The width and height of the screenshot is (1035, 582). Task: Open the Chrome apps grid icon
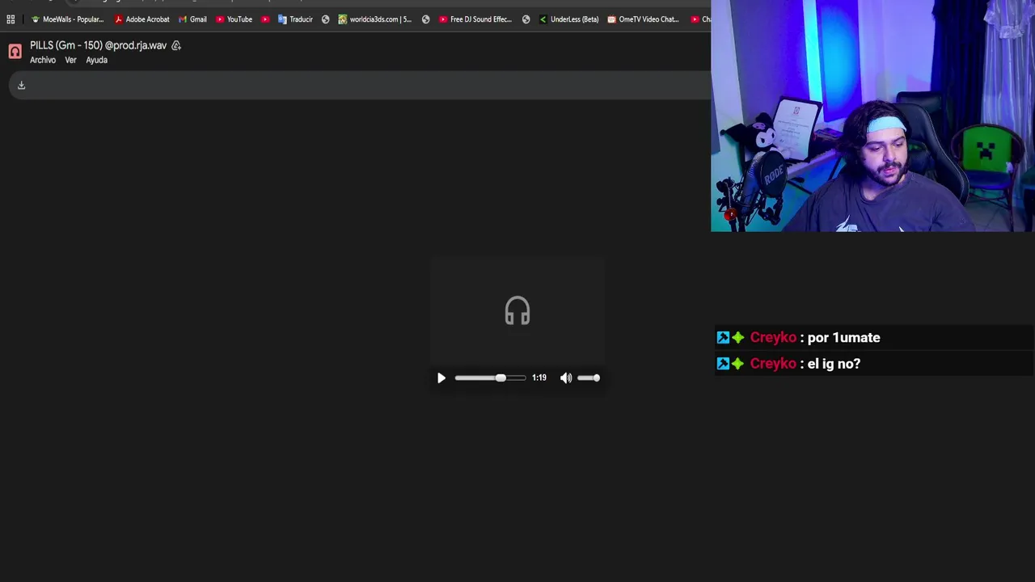click(x=11, y=19)
